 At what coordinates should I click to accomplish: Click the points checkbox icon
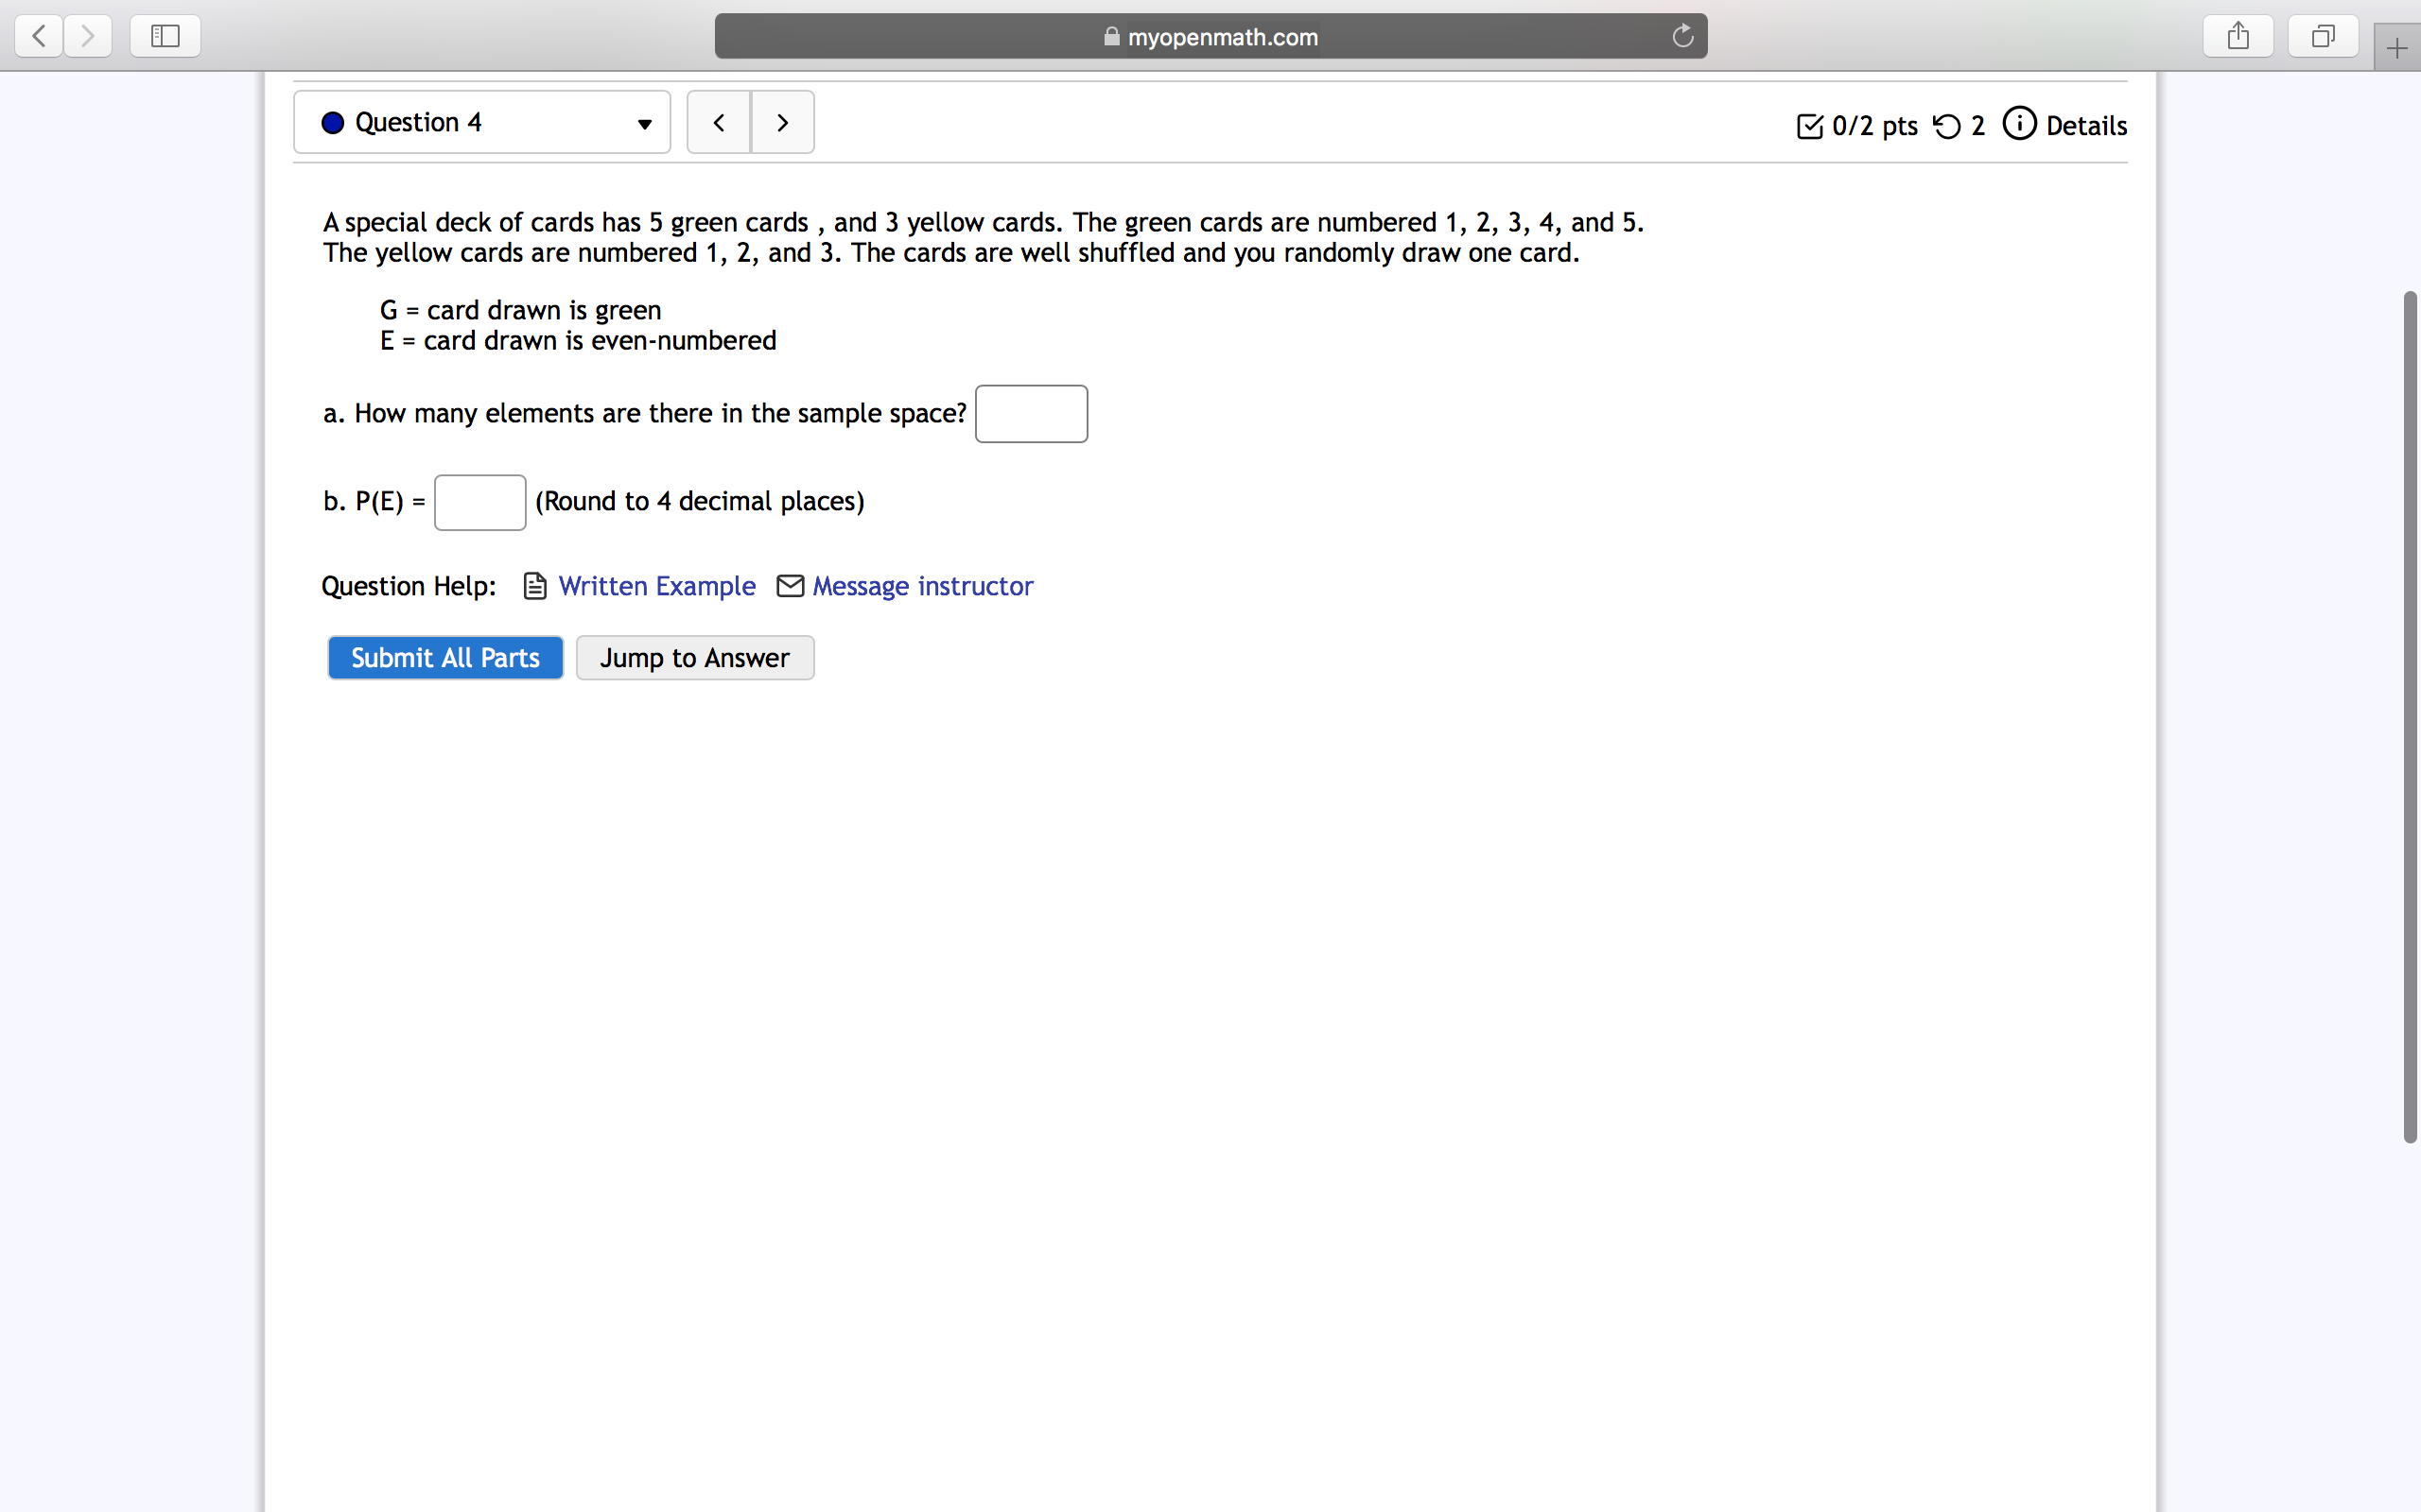(1810, 126)
